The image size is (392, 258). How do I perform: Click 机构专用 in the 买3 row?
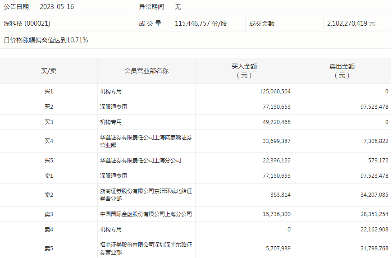[111, 122]
